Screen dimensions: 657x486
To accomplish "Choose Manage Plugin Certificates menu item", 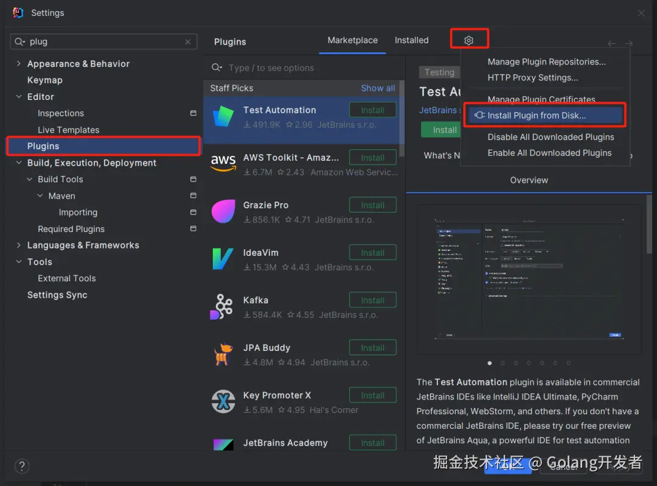I will pyautogui.click(x=541, y=99).
